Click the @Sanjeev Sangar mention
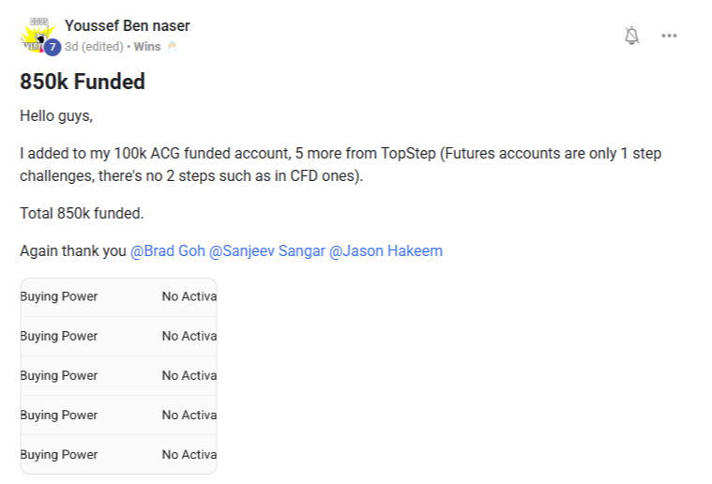The width and height of the screenshot is (712, 484). (266, 250)
